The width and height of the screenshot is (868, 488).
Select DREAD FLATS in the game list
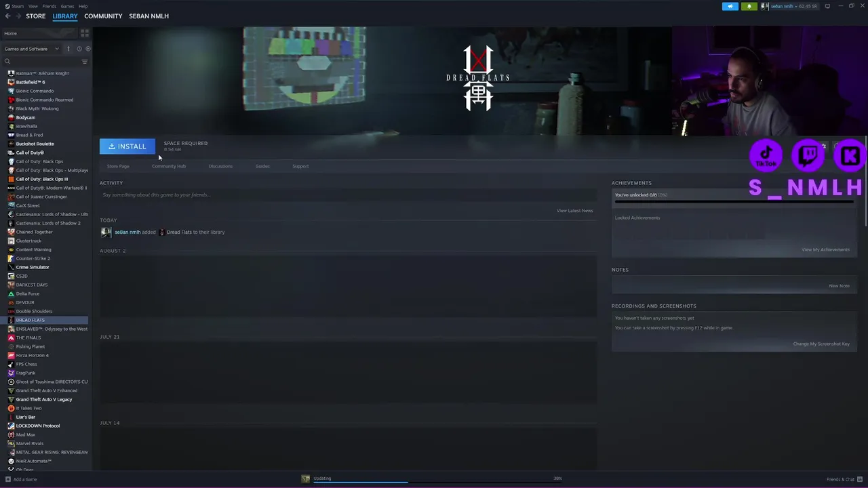45,320
